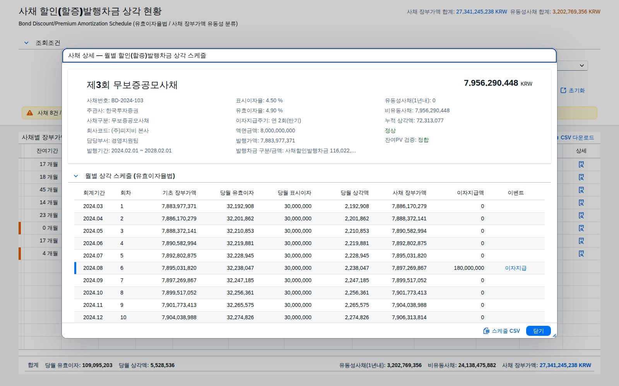The height and width of the screenshot is (386, 619).
Task: Click the 잔여PV 검증: 정합 status
Action: 407,140
